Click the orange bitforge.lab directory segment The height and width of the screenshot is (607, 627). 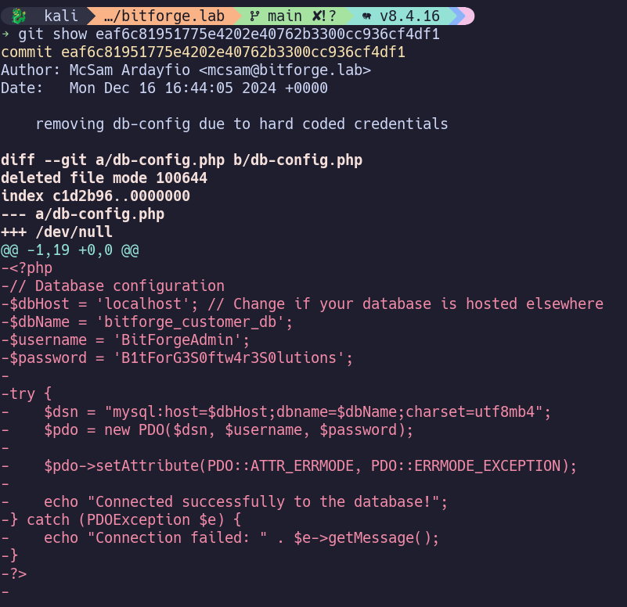[164, 16]
